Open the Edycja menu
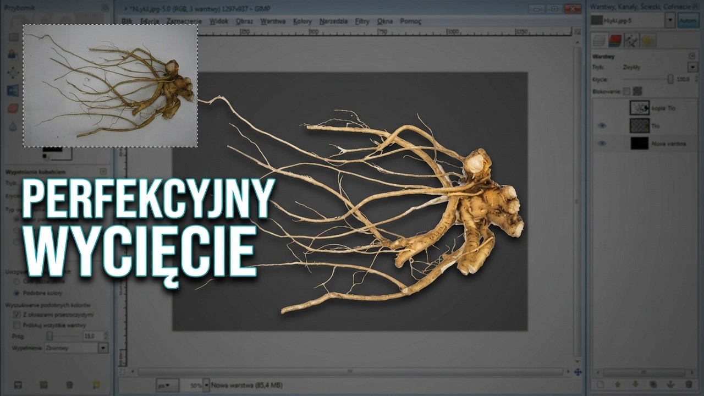Screen dimensions: 704x396 tap(150, 21)
